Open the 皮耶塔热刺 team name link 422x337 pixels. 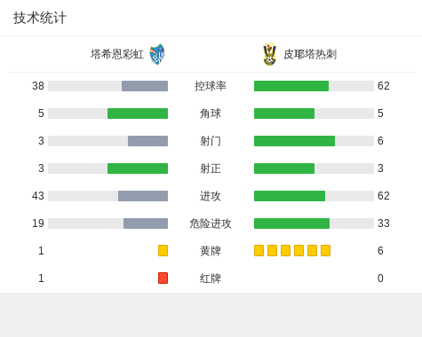pos(310,54)
